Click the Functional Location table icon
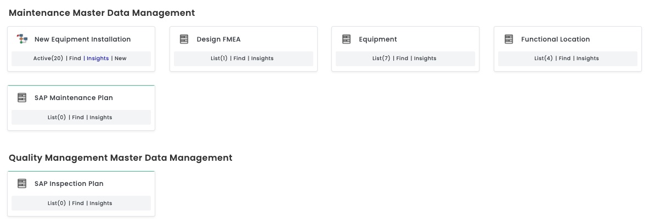649x222 pixels. (509, 39)
